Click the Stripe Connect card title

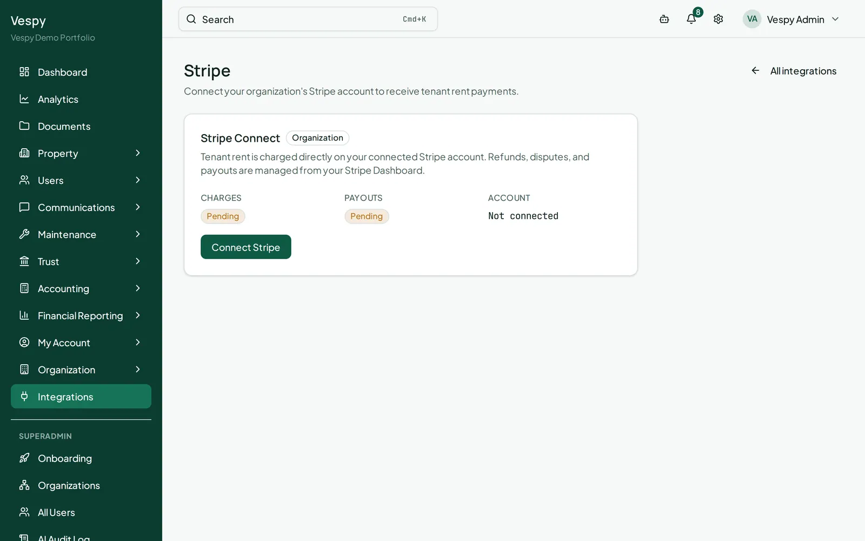(x=240, y=138)
